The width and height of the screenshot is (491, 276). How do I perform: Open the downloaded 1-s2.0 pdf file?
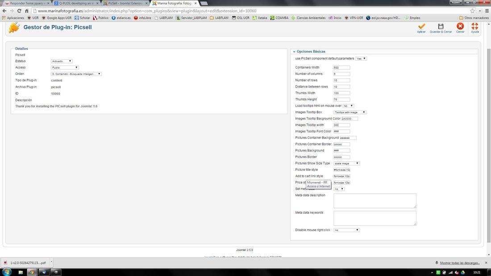pos(26,263)
